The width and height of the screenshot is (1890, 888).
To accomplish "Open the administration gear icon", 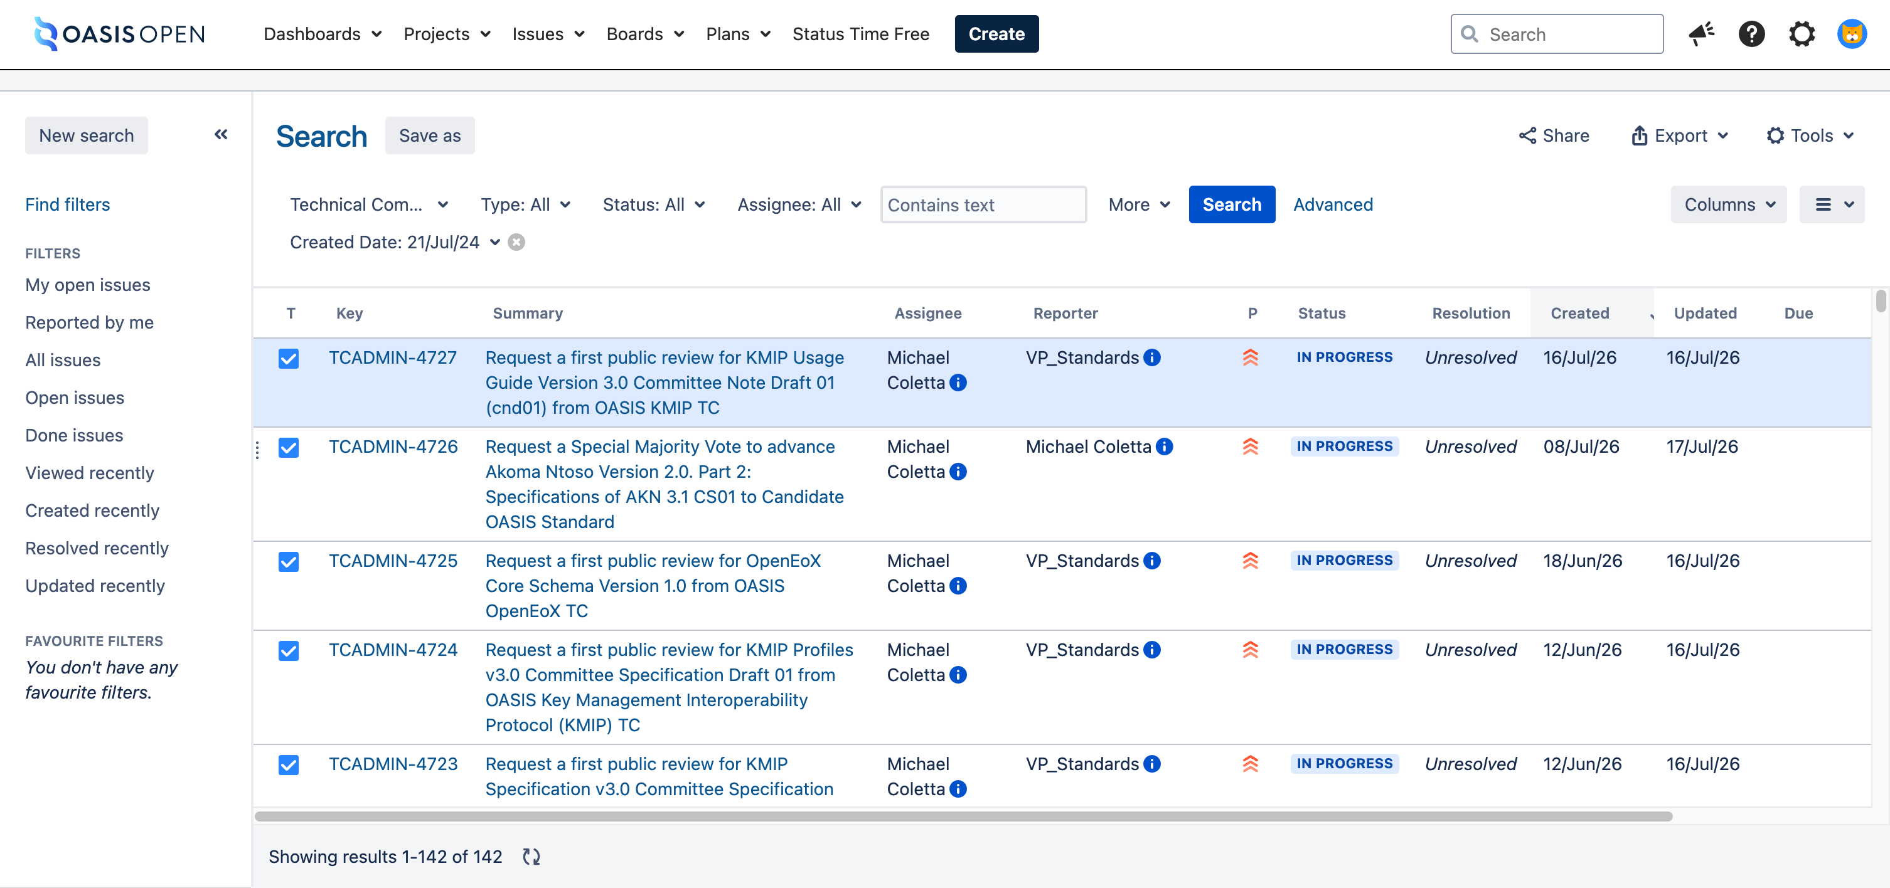I will 1802,34.
